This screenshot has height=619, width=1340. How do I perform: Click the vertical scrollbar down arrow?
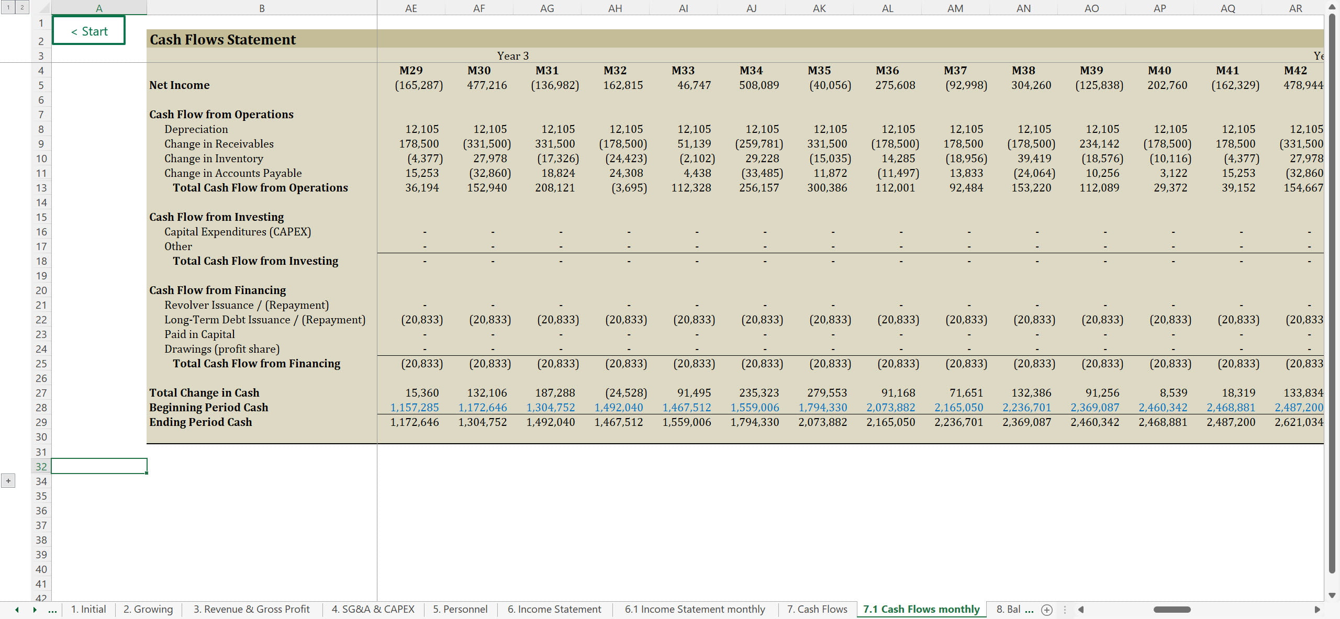pos(1332,595)
